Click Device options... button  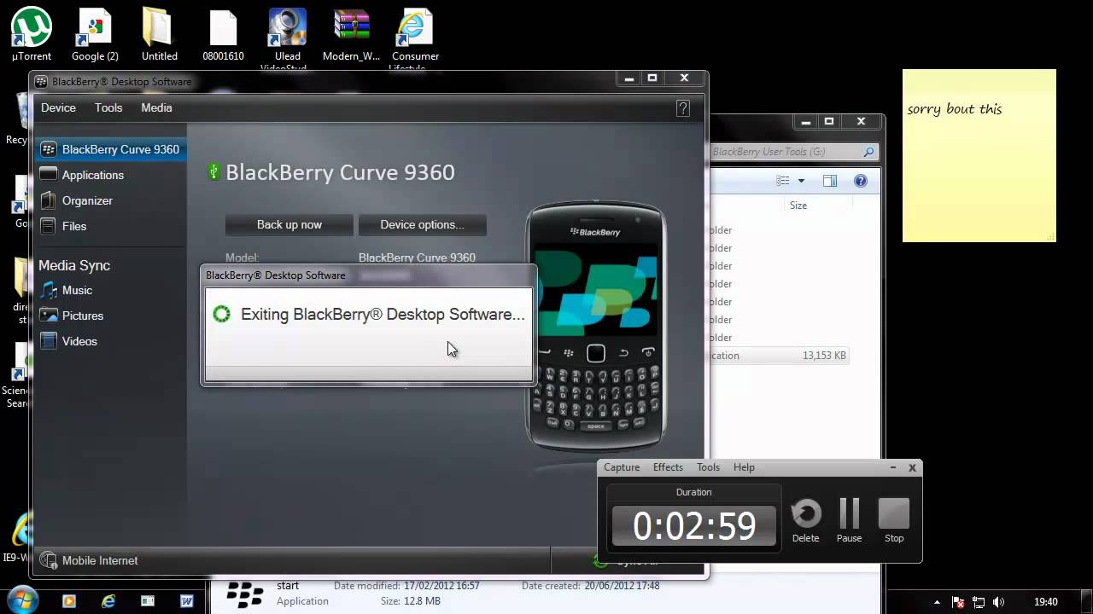point(422,224)
